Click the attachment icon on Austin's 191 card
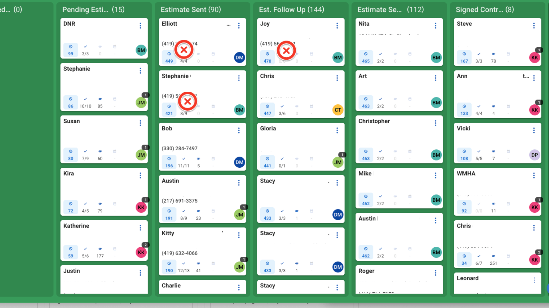The width and height of the screenshot is (549, 308). tap(198, 211)
